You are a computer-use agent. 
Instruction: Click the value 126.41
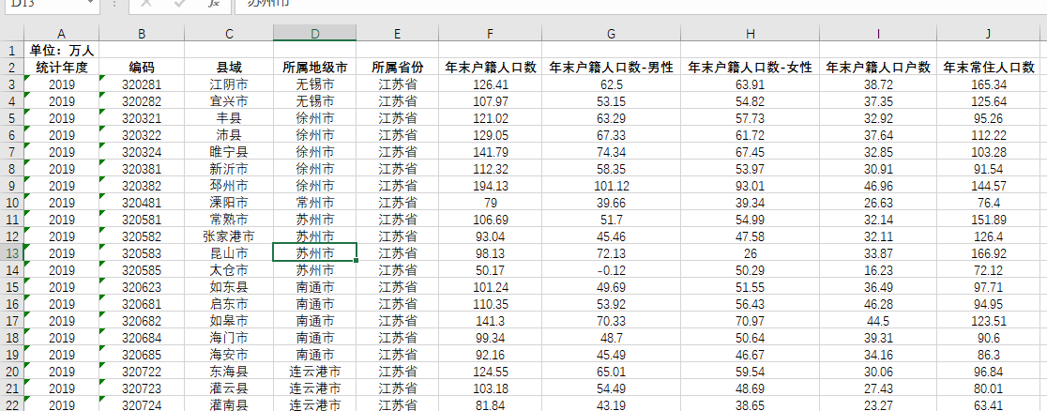pyautogui.click(x=490, y=84)
